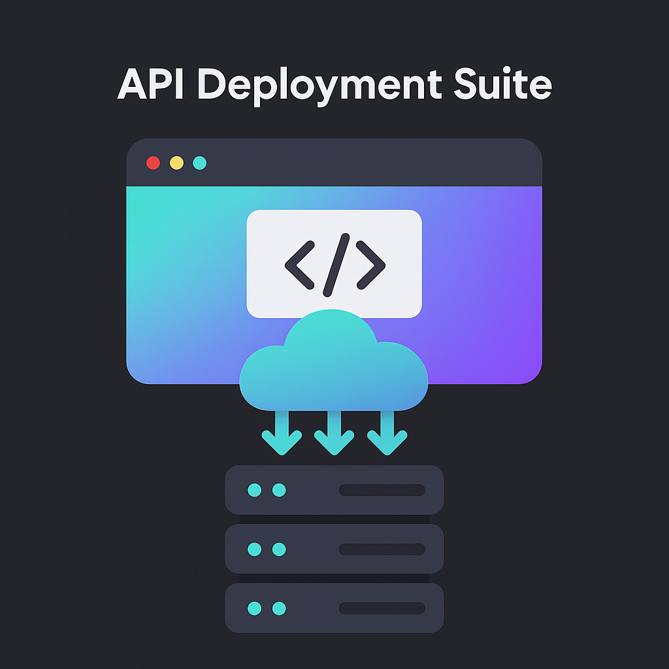669x669 pixels.
Task: Click the dark bar on top server unit
Action: pos(382,490)
